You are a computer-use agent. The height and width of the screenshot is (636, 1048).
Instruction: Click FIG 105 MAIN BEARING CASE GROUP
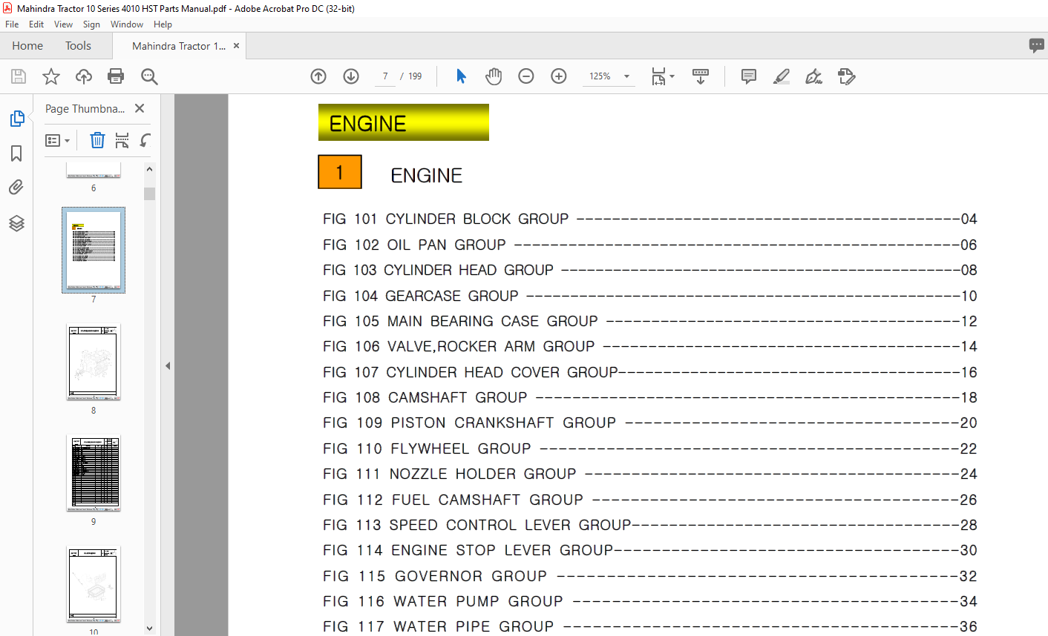pos(649,321)
